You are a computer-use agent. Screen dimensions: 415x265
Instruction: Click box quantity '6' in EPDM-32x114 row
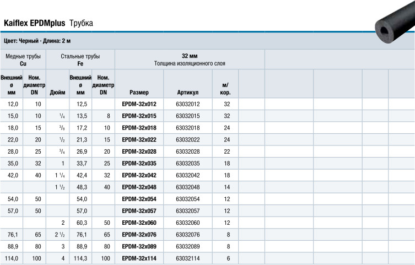pyautogui.click(x=228, y=258)
